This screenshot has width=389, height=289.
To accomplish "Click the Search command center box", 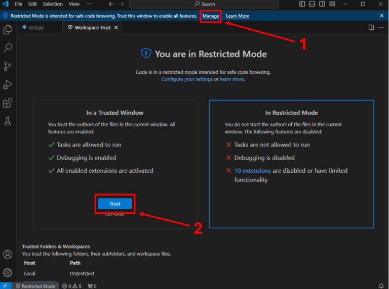I will 204,4.
